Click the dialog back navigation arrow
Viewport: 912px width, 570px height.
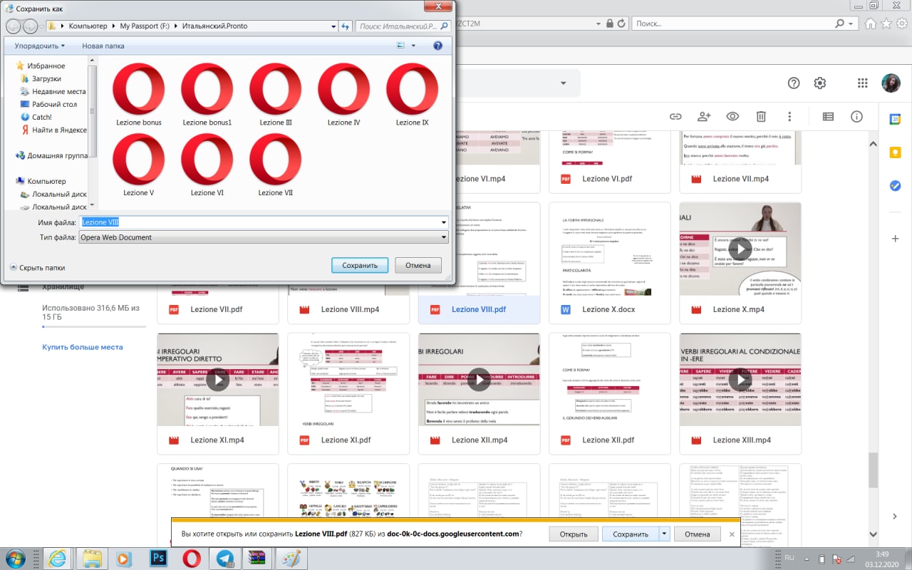(13, 26)
